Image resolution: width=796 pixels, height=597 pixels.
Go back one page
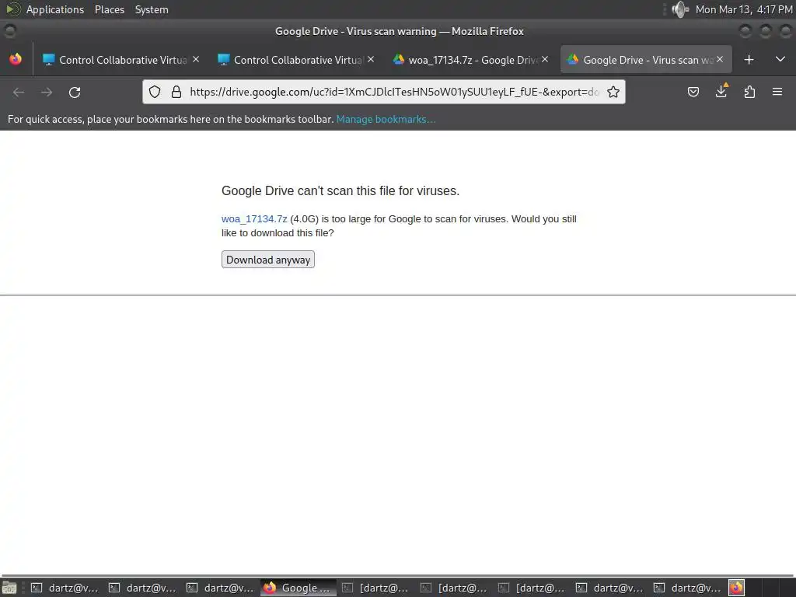(19, 92)
